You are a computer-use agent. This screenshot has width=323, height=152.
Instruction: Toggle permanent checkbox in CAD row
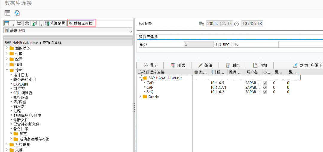pyautogui.click(x=265, y=83)
